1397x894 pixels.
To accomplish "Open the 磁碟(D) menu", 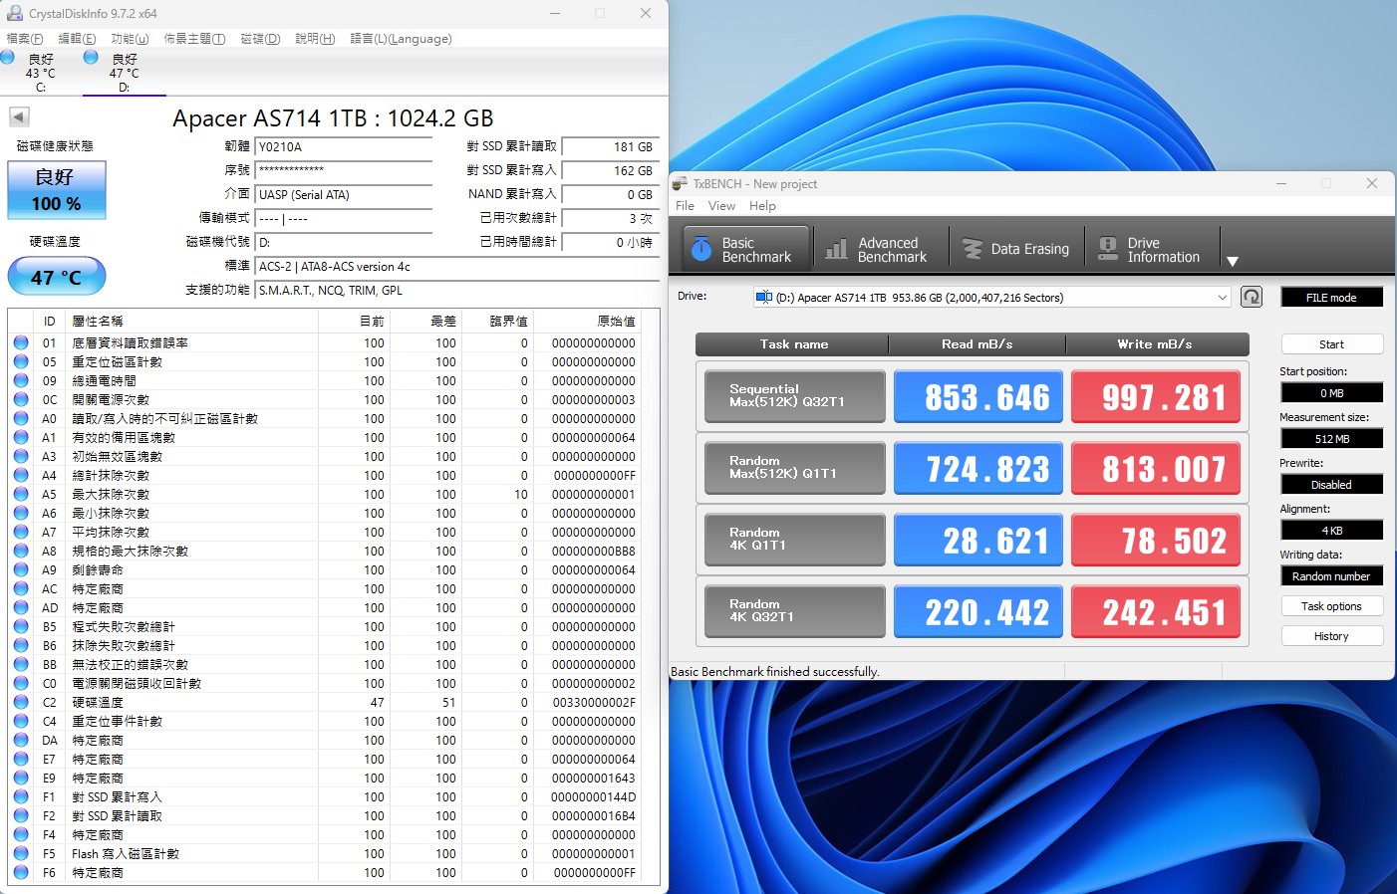I will pos(260,39).
